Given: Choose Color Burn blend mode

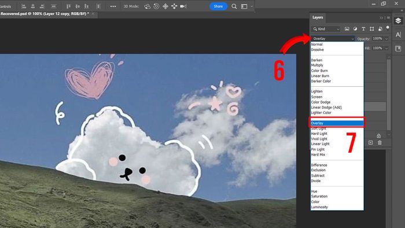Looking at the screenshot, I should coord(337,71).
